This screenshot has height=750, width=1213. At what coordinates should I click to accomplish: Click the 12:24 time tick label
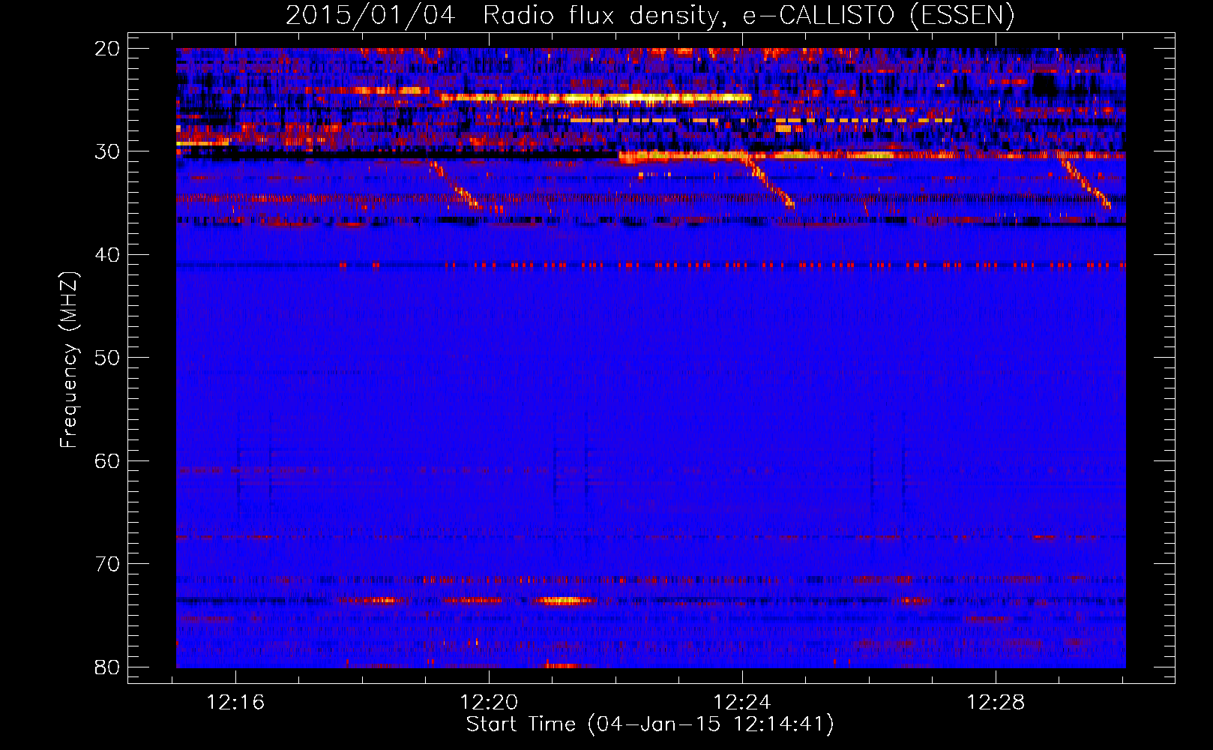pos(742,703)
